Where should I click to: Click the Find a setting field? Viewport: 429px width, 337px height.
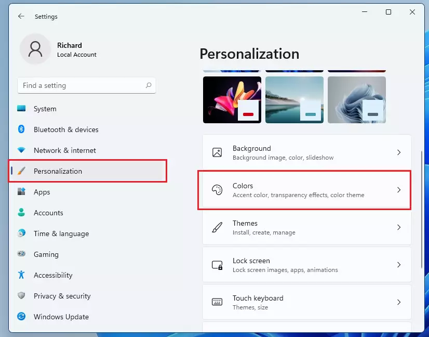coord(86,85)
